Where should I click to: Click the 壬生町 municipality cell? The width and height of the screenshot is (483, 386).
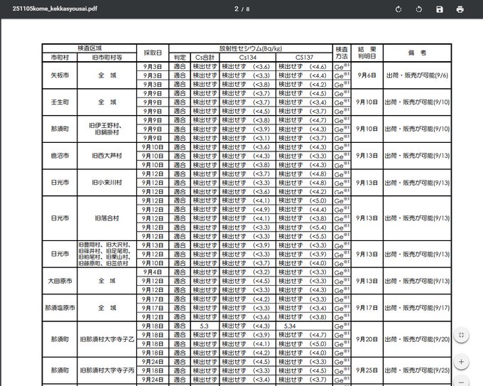point(60,102)
